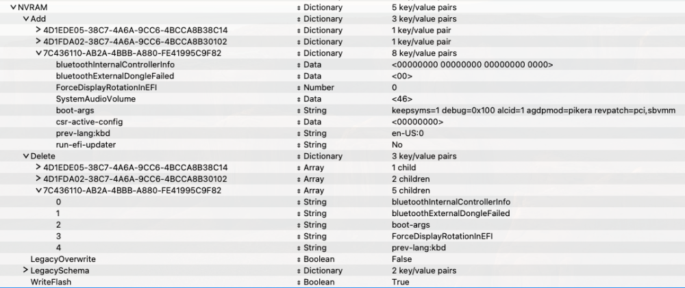Viewport: 685px width, 288px height.
Task: Click the '8 key/value pairs' value
Action: click(424, 53)
